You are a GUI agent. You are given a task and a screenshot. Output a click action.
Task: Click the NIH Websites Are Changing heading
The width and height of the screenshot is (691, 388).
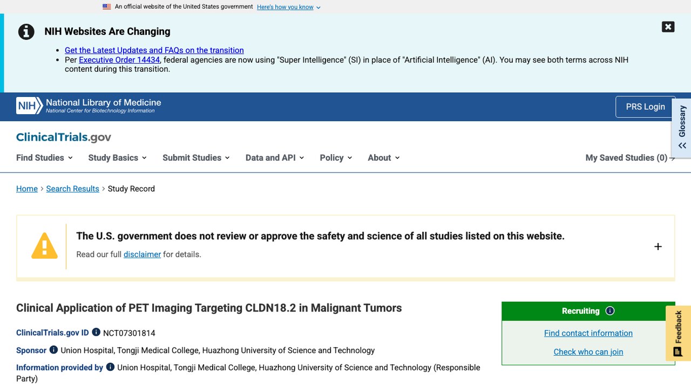(x=107, y=31)
